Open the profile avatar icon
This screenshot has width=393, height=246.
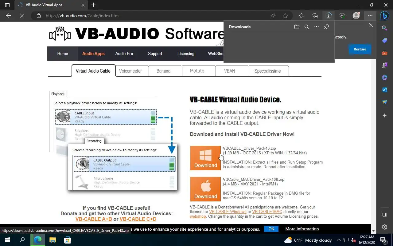(x=356, y=16)
